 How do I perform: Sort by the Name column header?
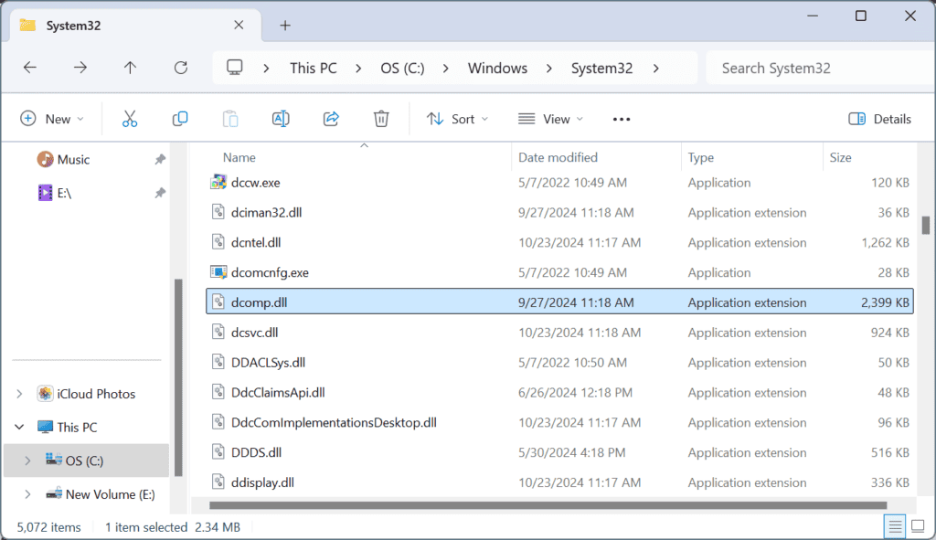coord(239,157)
